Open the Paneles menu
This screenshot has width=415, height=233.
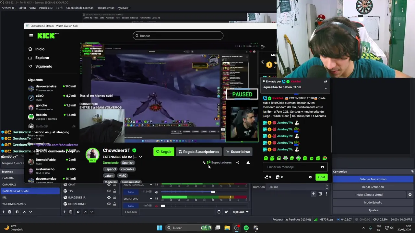click(46, 8)
